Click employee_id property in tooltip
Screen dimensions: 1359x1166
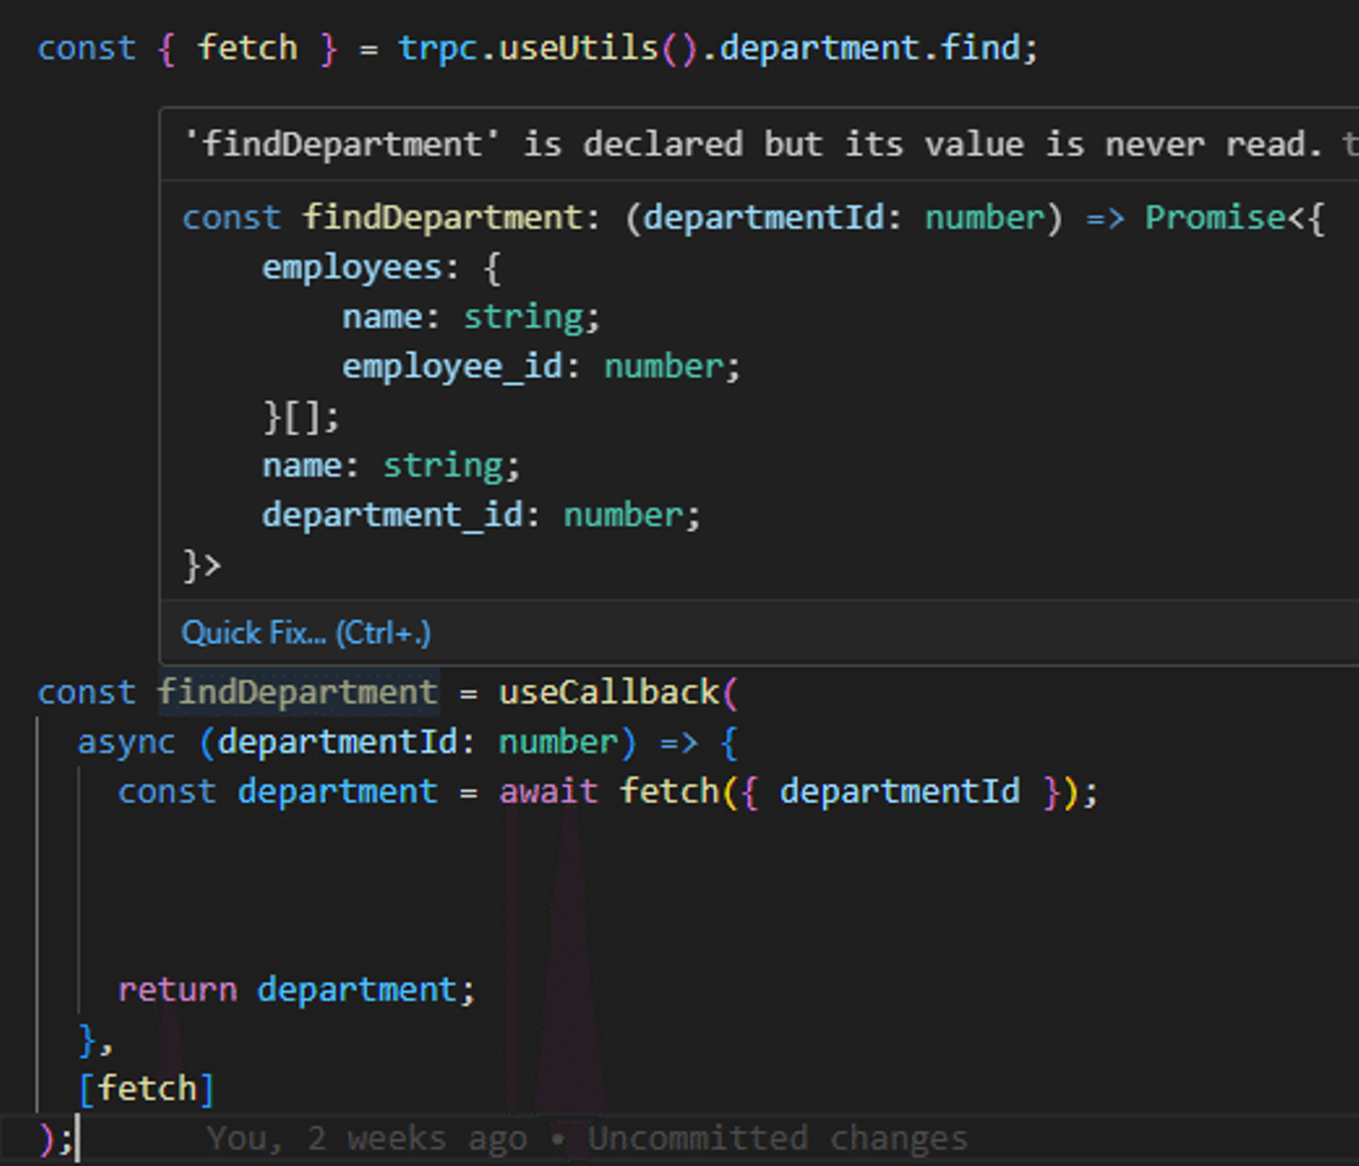(453, 366)
